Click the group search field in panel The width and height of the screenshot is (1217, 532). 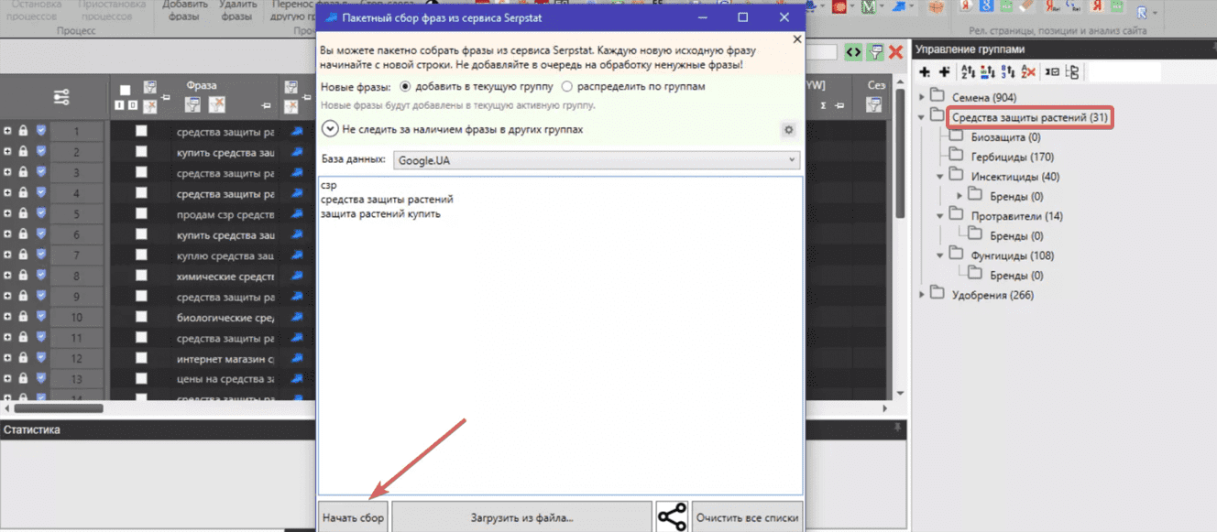[x=1124, y=72]
